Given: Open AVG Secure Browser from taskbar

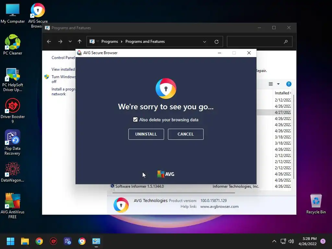Looking at the screenshot, I should click(x=82, y=241).
